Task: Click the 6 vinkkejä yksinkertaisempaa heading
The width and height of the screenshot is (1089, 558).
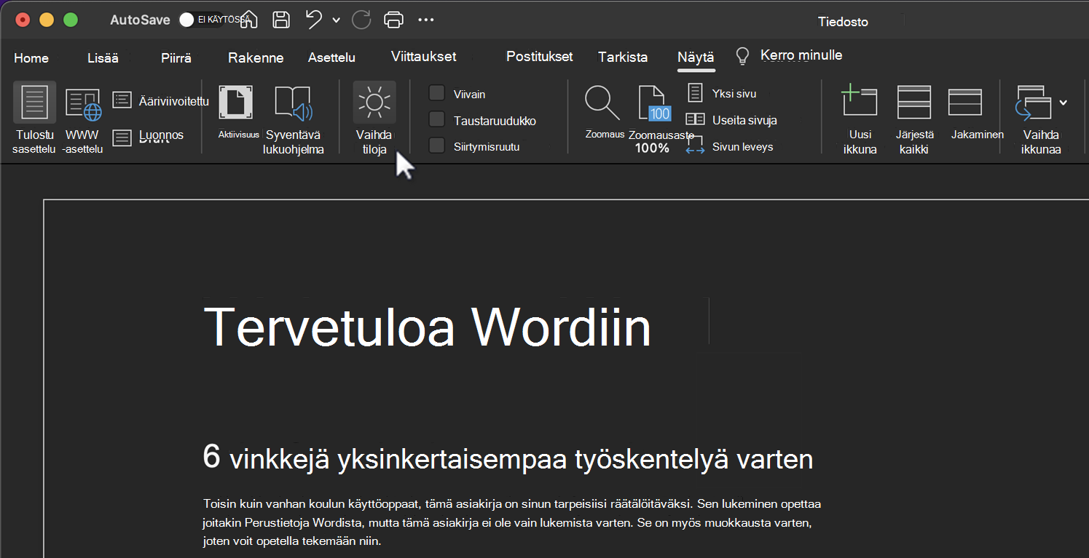Action: click(x=508, y=458)
